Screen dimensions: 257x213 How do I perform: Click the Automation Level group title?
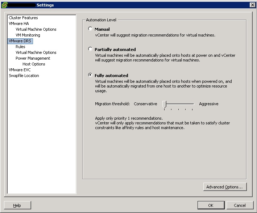pos(101,20)
